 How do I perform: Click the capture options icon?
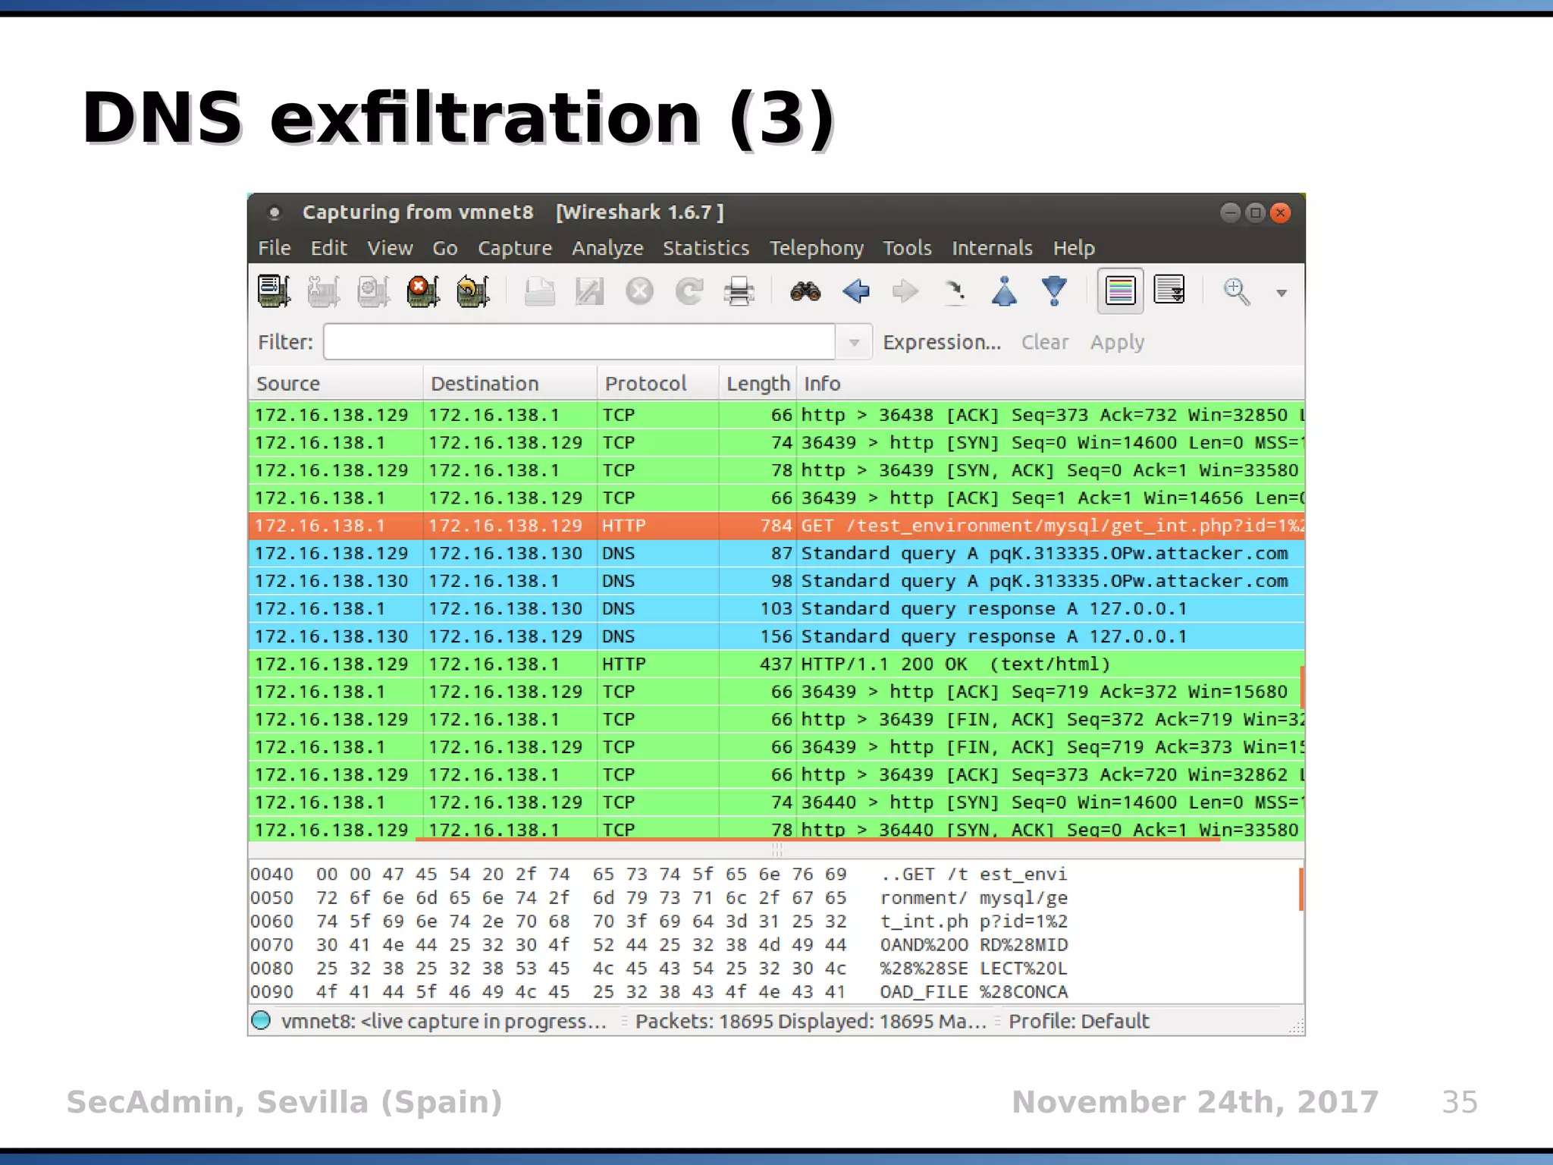tap(324, 290)
